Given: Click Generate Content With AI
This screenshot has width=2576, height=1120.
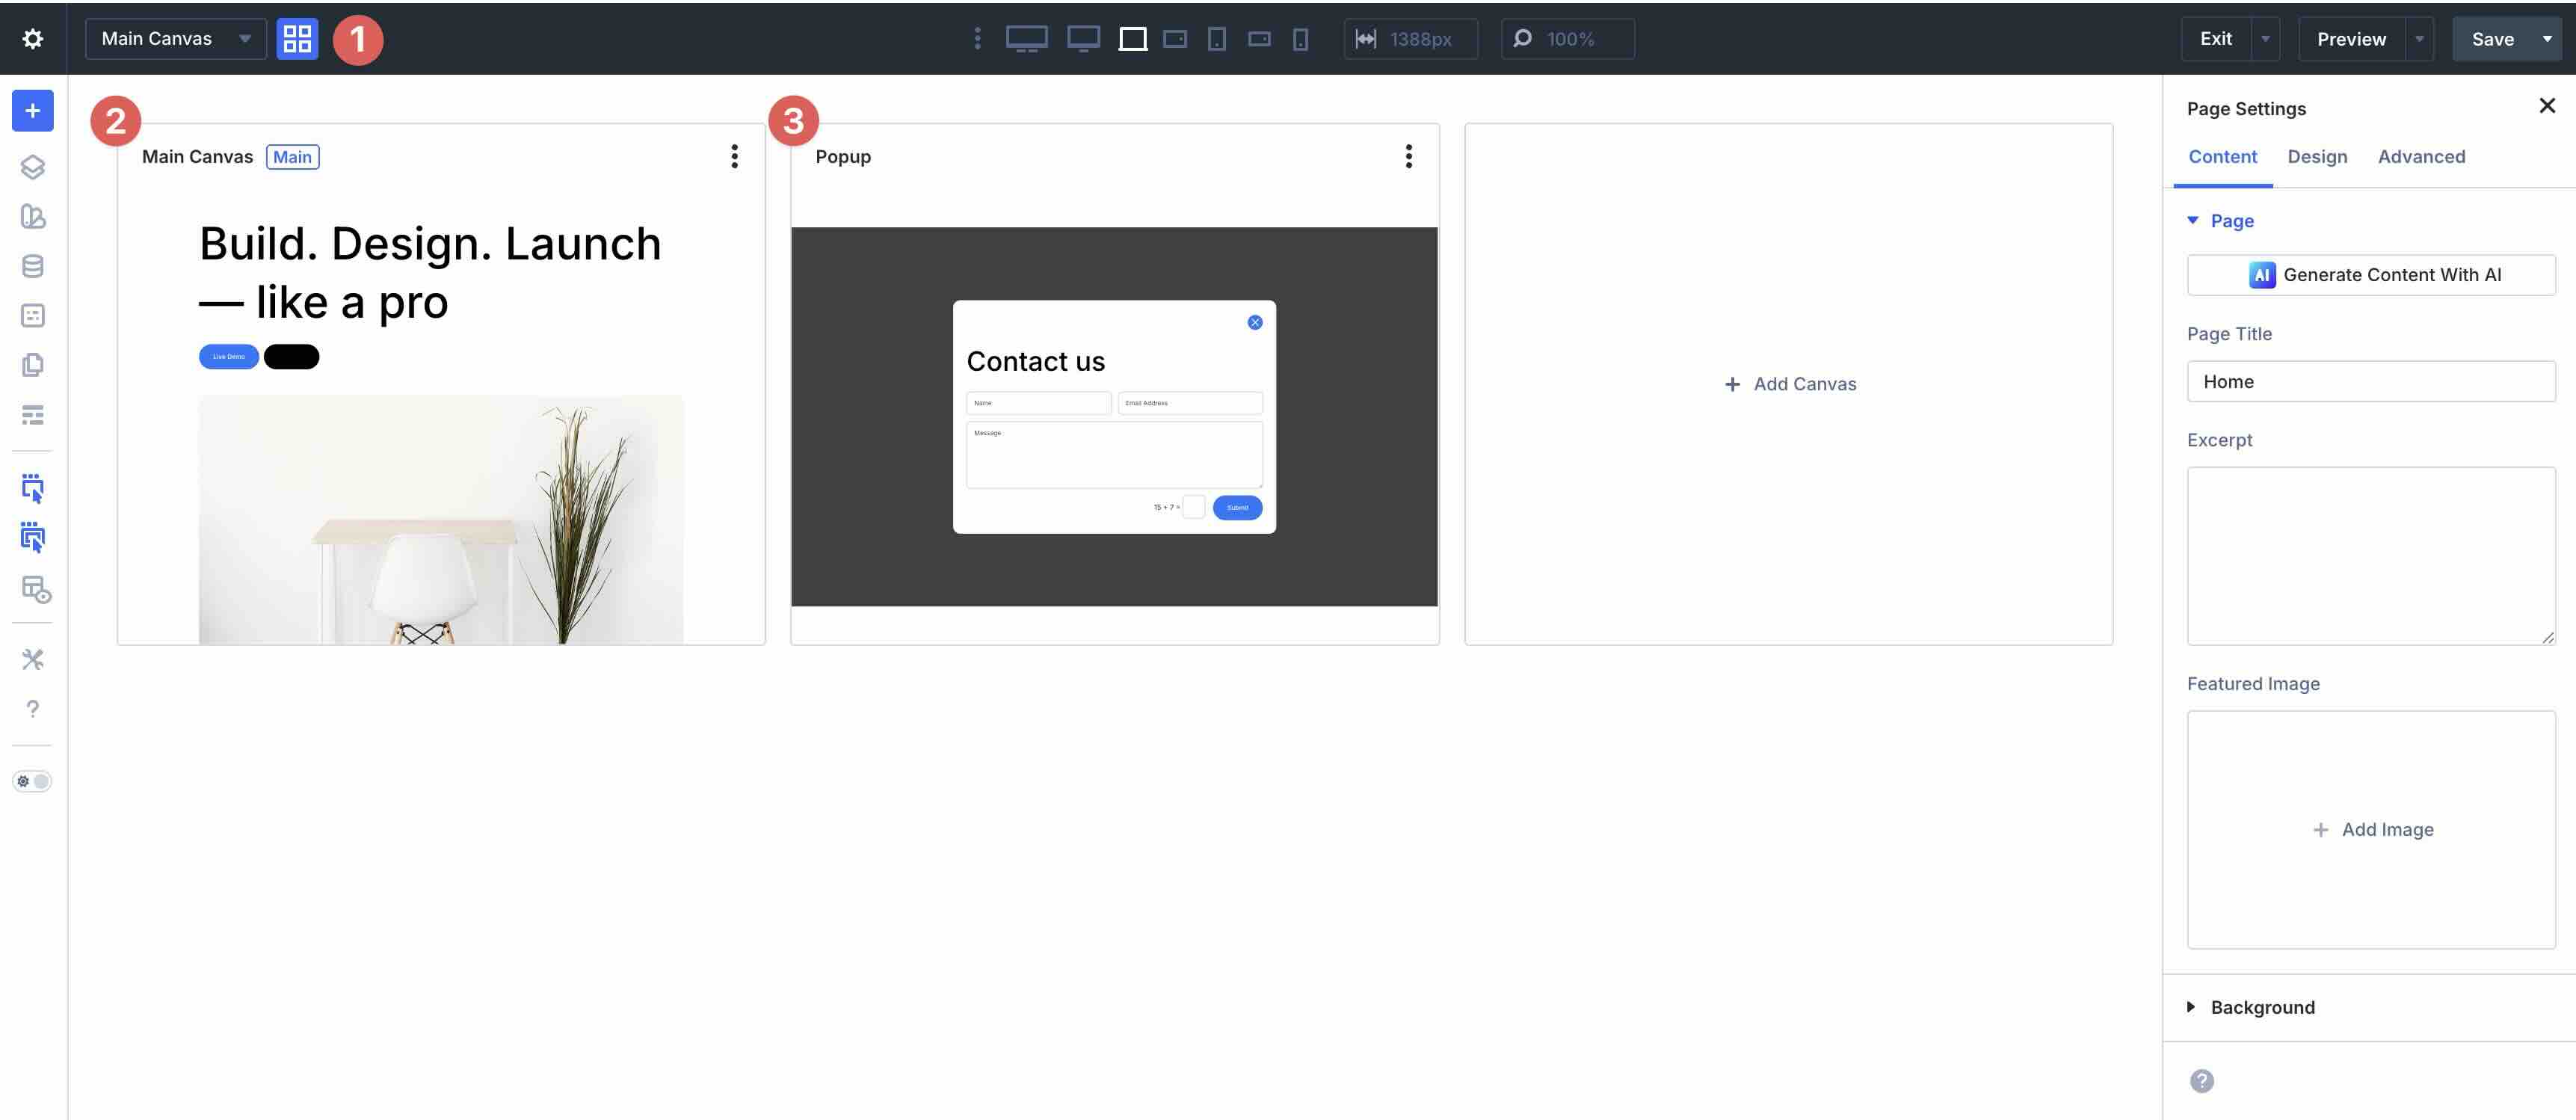Looking at the screenshot, I should tap(2371, 274).
